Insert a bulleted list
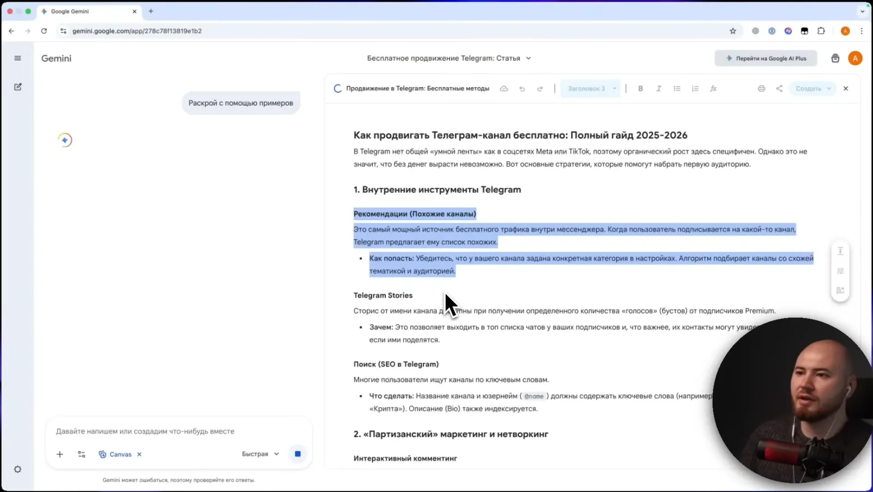The width and height of the screenshot is (873, 492). coord(677,88)
